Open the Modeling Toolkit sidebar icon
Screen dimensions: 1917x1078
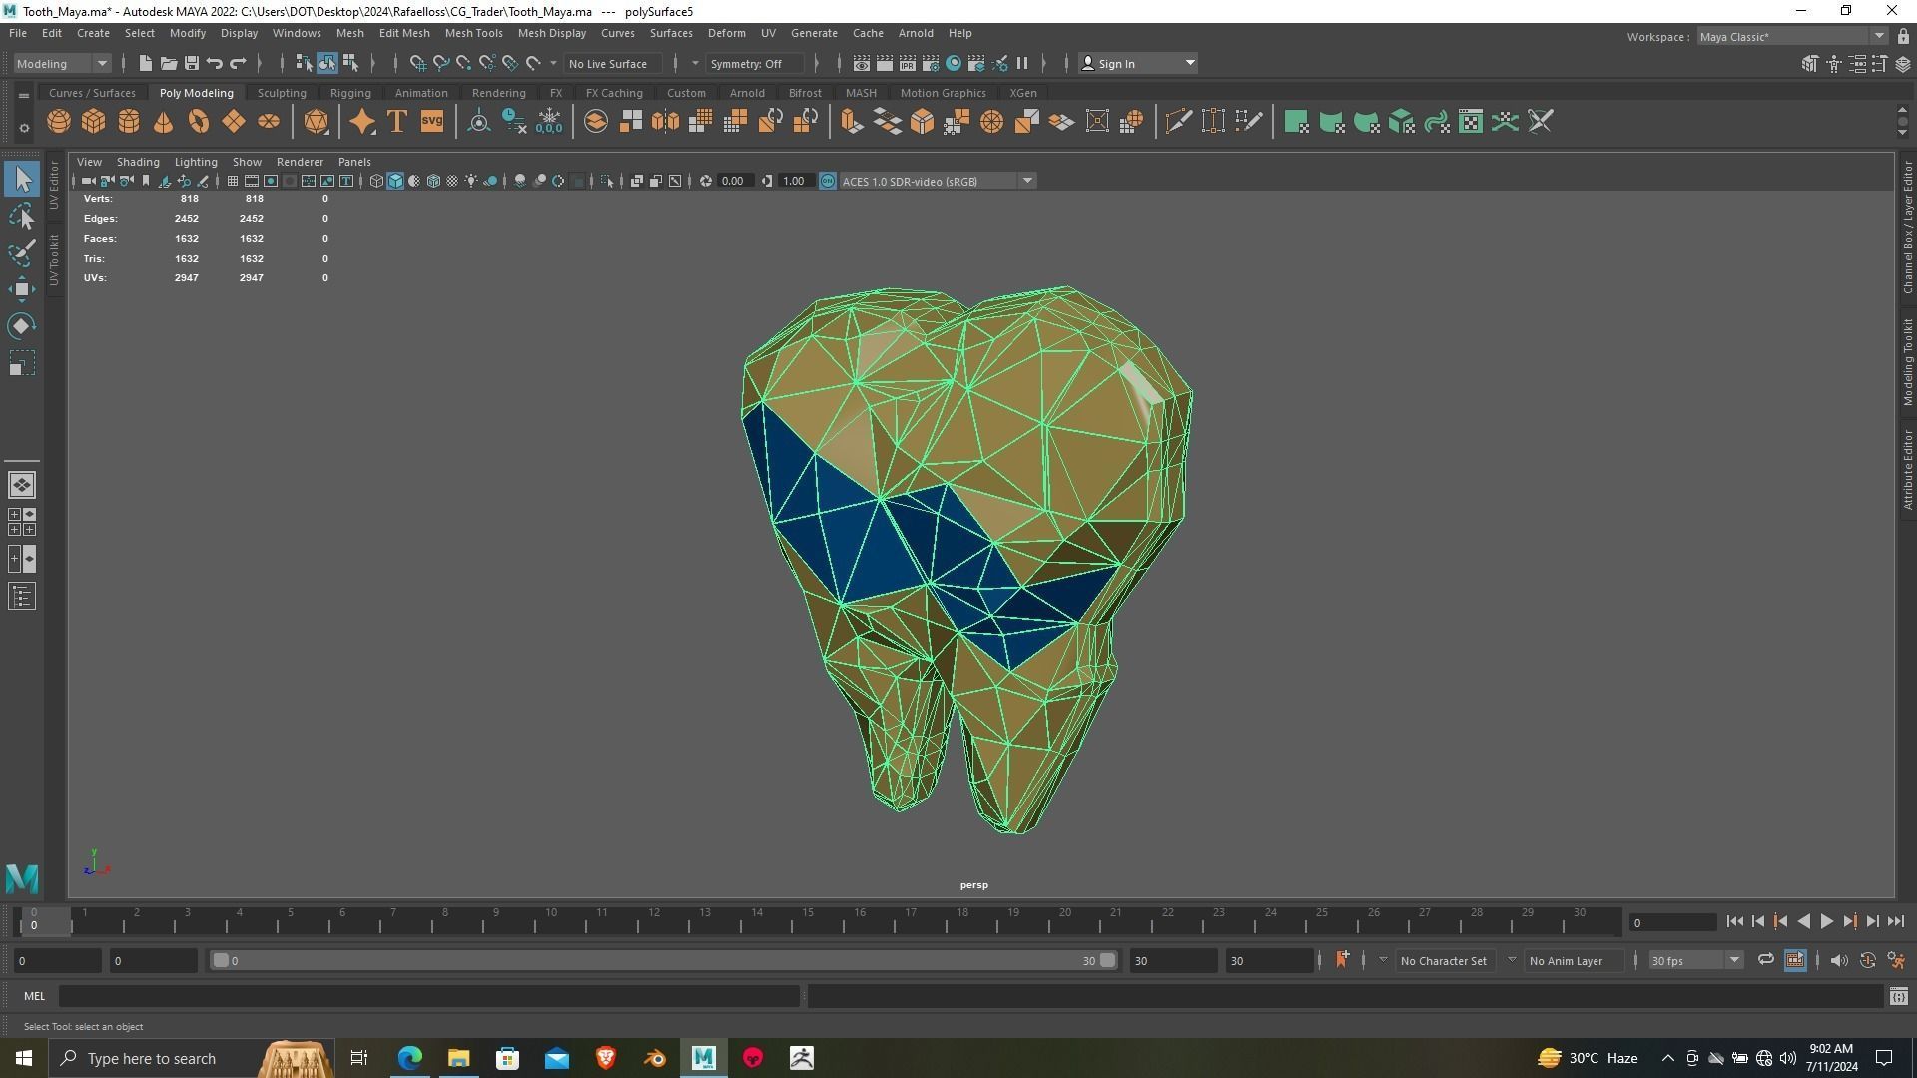[x=1810, y=63]
